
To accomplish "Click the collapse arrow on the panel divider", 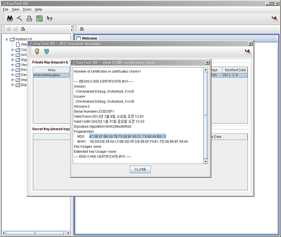I will tap(72, 27).
